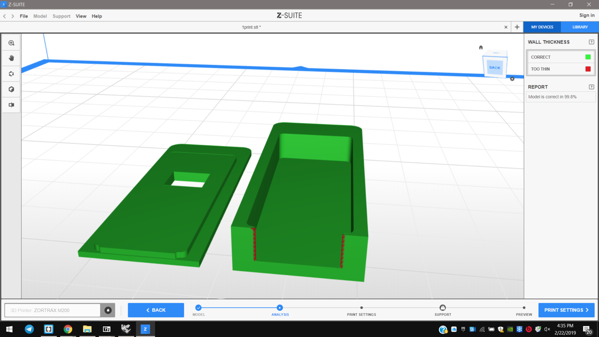The image size is (599, 337).
Task: Click Z-SUITE taskbar icon
Action: 145,329
